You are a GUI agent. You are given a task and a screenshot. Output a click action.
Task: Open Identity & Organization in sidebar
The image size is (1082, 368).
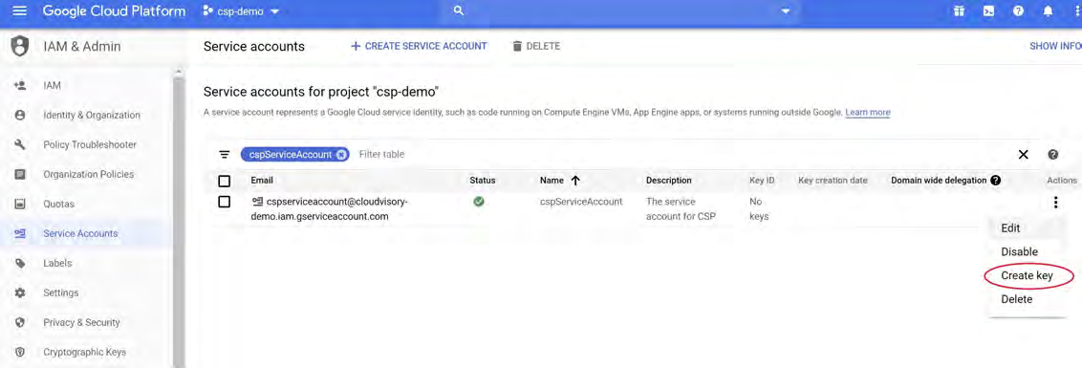pos(91,116)
